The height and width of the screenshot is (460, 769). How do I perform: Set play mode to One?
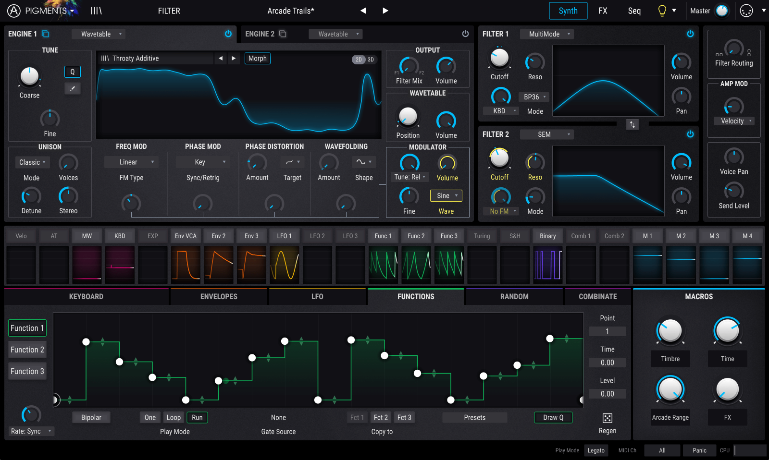pos(150,417)
